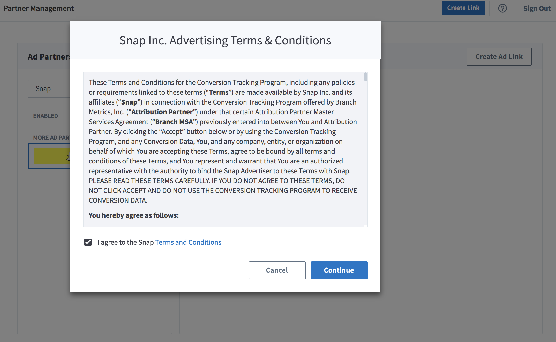Viewport: 556px width, 342px height.
Task: Focus the Snap partner search field
Action: (x=49, y=89)
